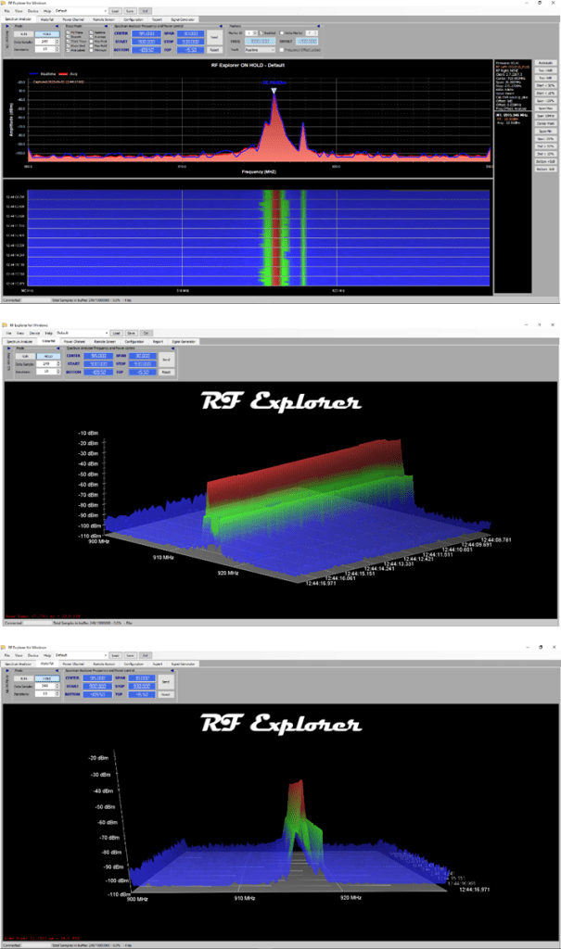561x949 pixels.
Task: Click the CENTER frequency field in middle window
Action: [96, 355]
